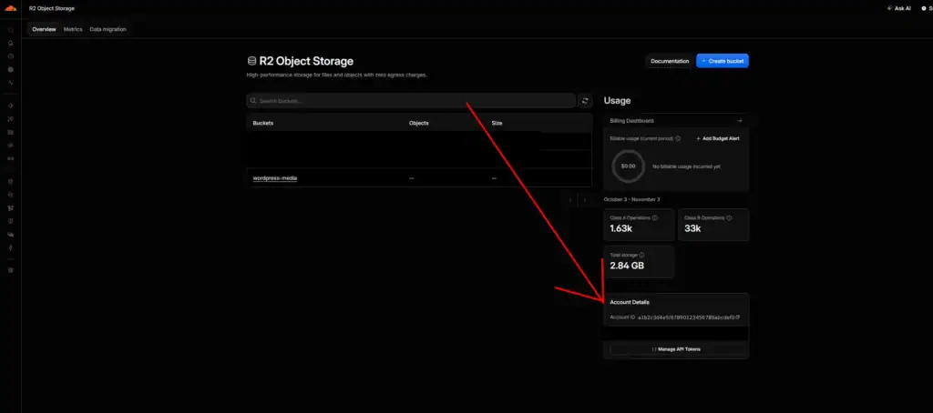
Task: Open the settings gear at sidebar bottom
Action: tap(11, 270)
